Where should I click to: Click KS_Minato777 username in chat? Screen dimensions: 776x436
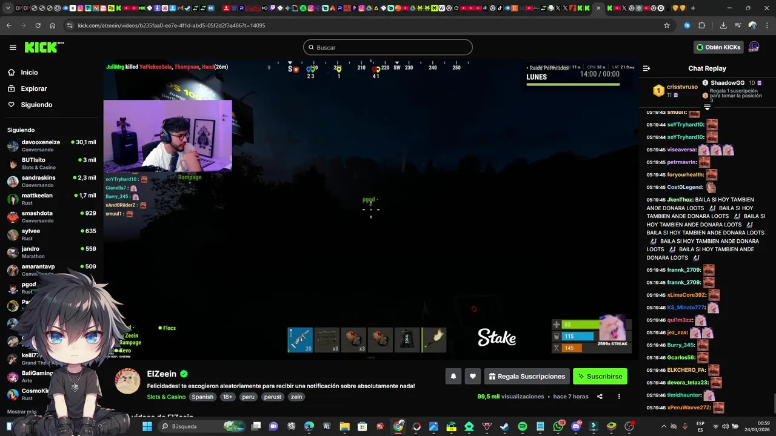tap(686, 308)
